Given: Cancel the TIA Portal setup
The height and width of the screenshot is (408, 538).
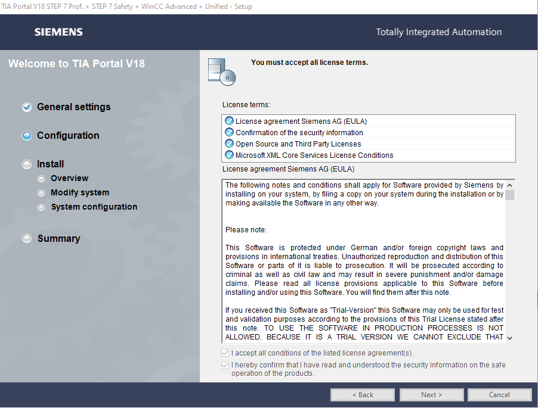Looking at the screenshot, I should click(499, 395).
